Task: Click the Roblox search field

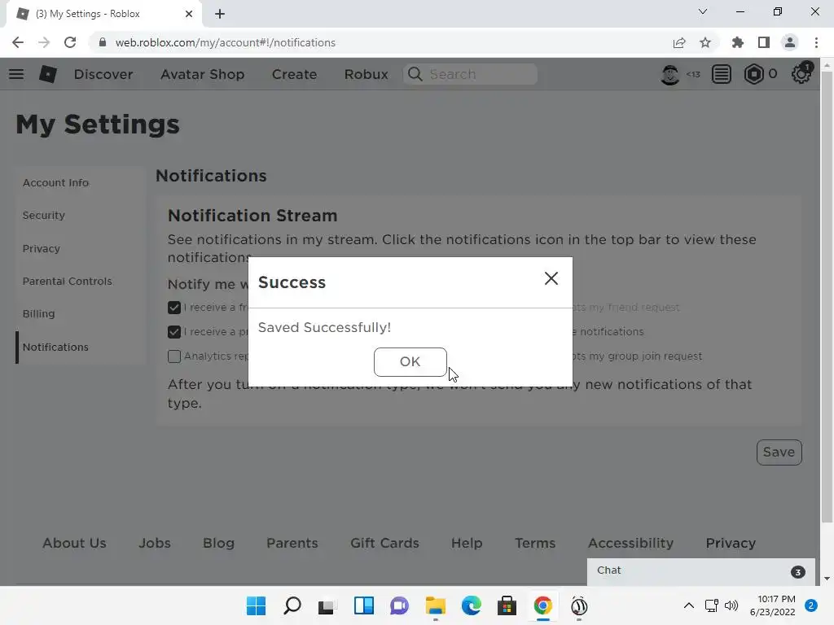Action: tap(470, 74)
